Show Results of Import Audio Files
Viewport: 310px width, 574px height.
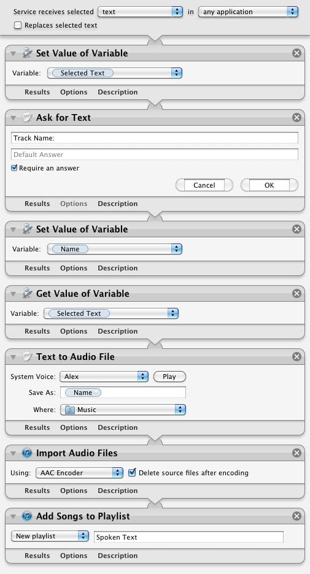coord(37,491)
